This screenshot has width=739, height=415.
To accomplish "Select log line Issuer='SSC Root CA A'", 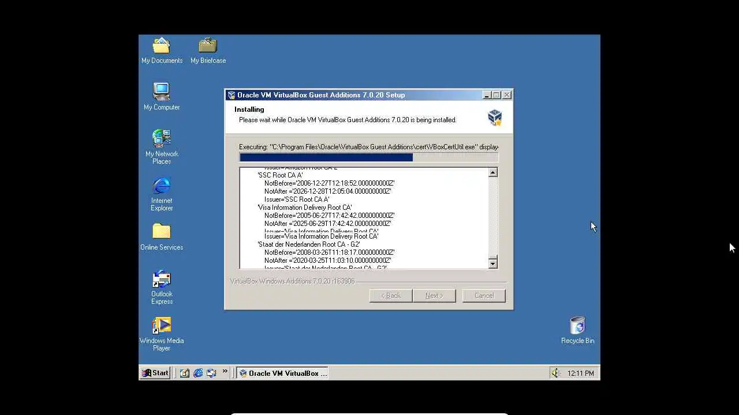I will [297, 199].
